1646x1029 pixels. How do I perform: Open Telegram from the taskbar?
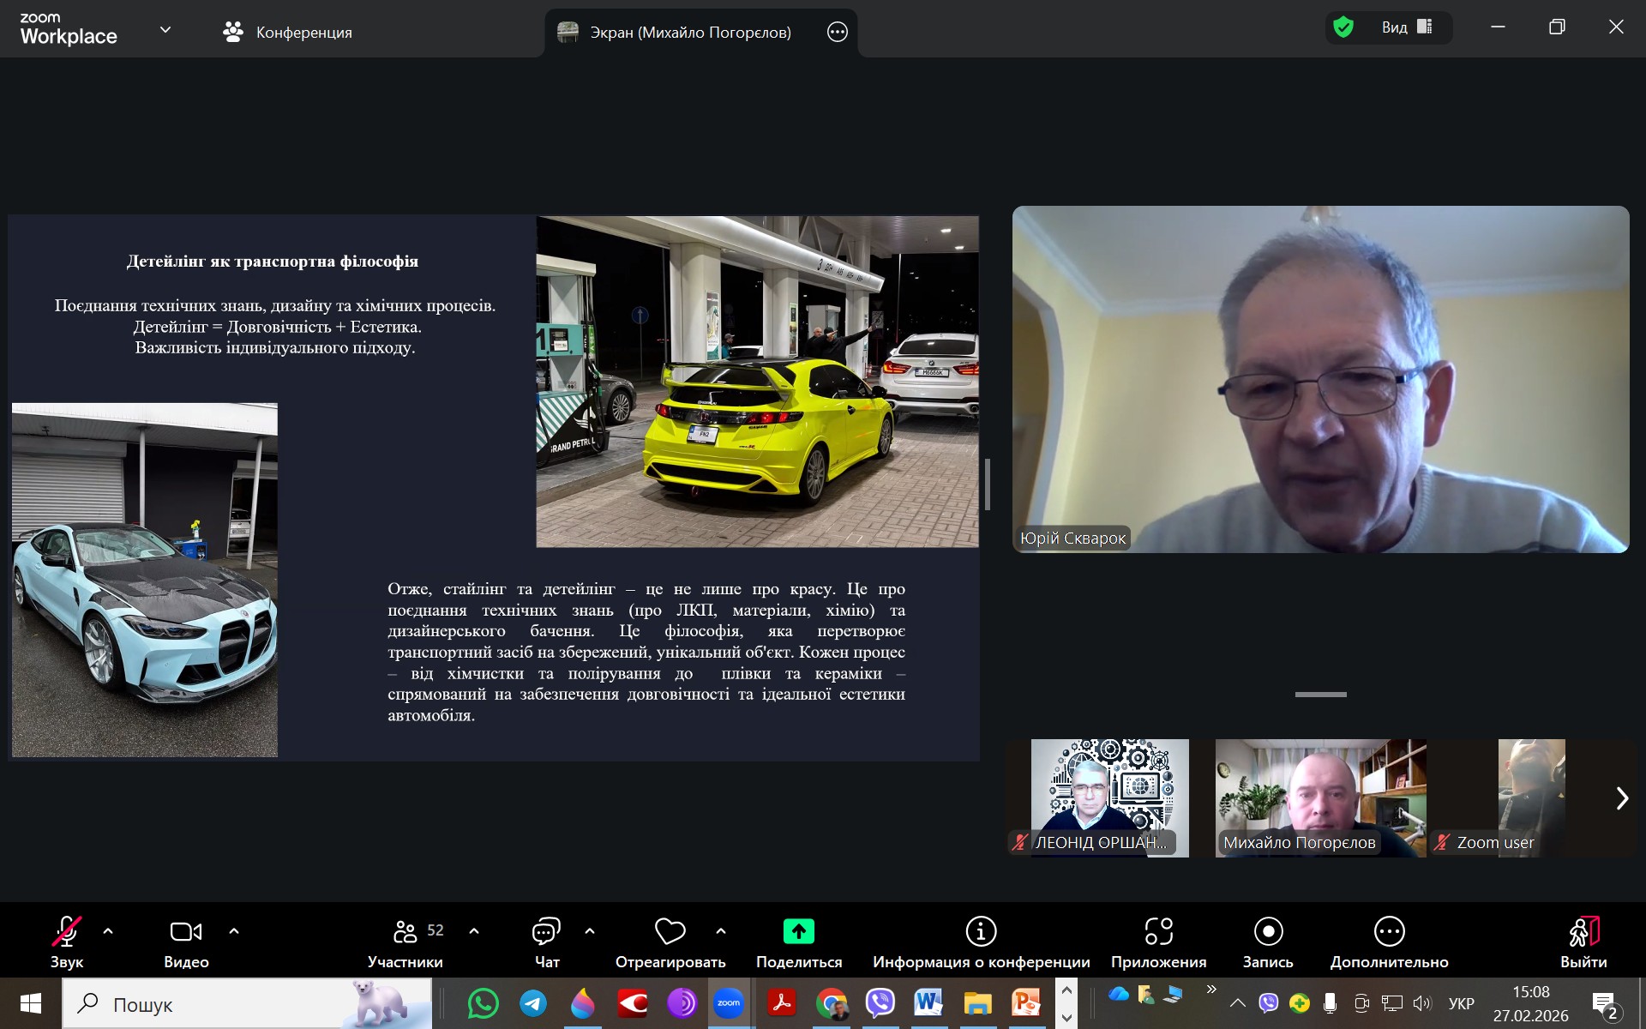click(x=533, y=1003)
